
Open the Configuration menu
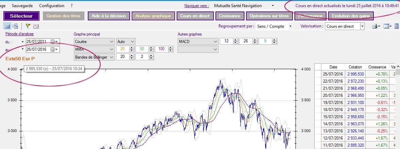coord(51,6)
